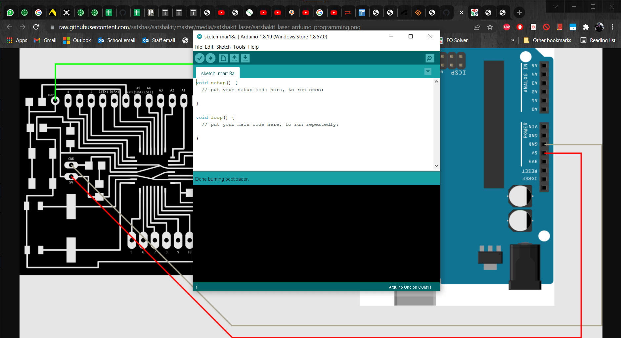Open Chrome's tab search chevron
Screen dimensions: 621x338
555,6
